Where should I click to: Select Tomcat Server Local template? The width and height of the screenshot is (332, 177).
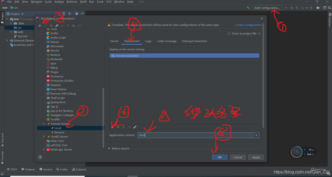pos(57,128)
